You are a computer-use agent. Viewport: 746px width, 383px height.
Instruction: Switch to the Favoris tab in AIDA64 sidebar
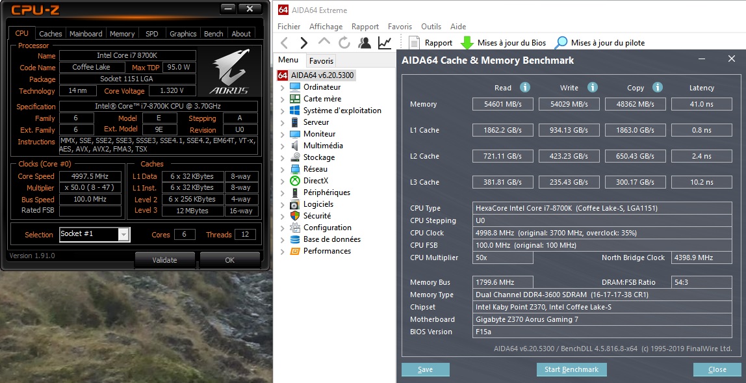pos(321,61)
